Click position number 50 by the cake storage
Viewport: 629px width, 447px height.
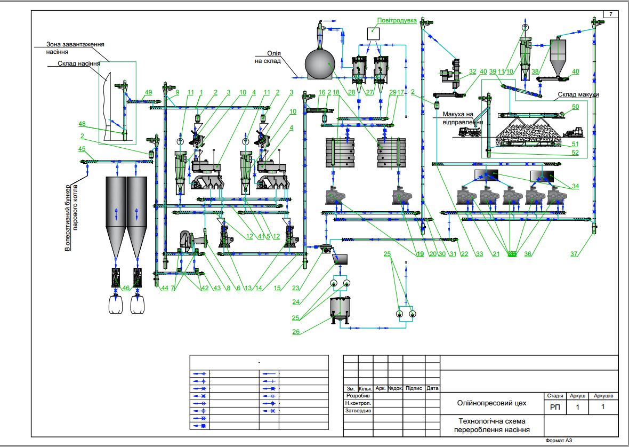click(576, 106)
